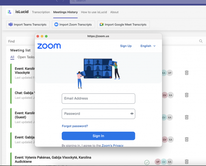
Task: Delete the Karolina Visockytė event with trash icon
Action: [187, 73]
